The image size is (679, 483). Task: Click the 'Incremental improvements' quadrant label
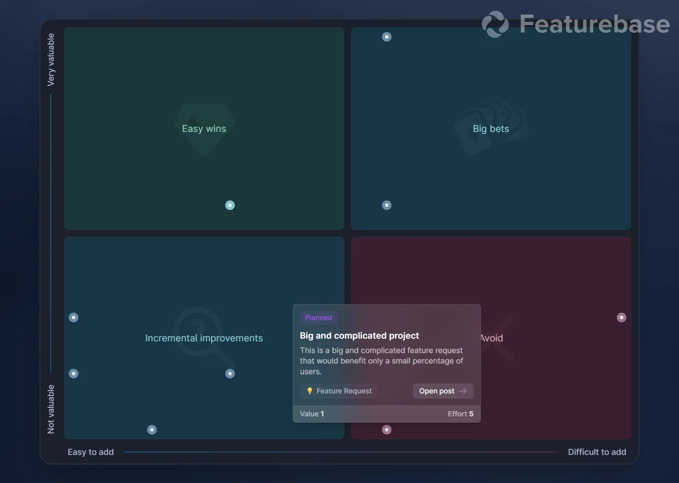pyautogui.click(x=204, y=338)
